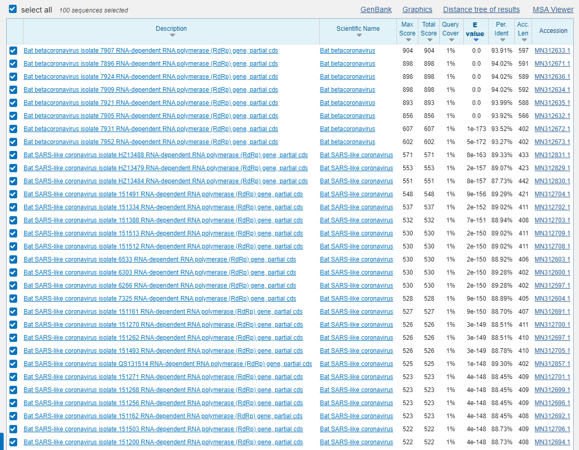This screenshot has width=579, height=450.
Task: Open accession MN312857.1
Action: tap(552, 364)
